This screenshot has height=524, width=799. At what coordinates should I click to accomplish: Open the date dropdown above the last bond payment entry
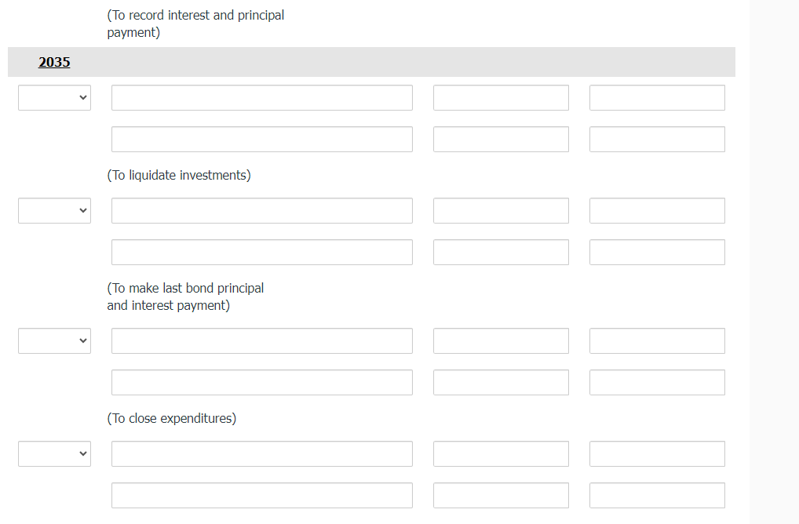pos(54,210)
